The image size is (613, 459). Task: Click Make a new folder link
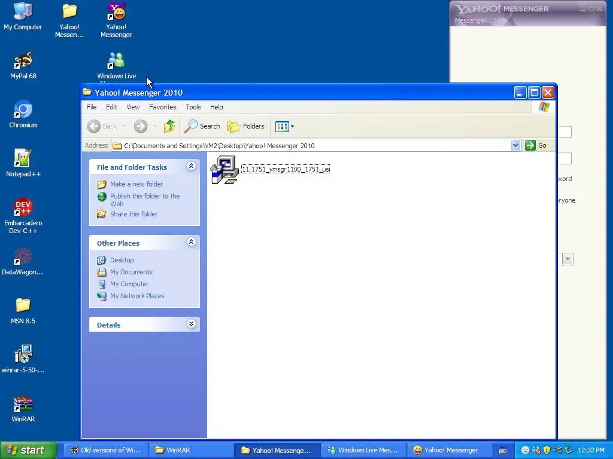coord(136,184)
